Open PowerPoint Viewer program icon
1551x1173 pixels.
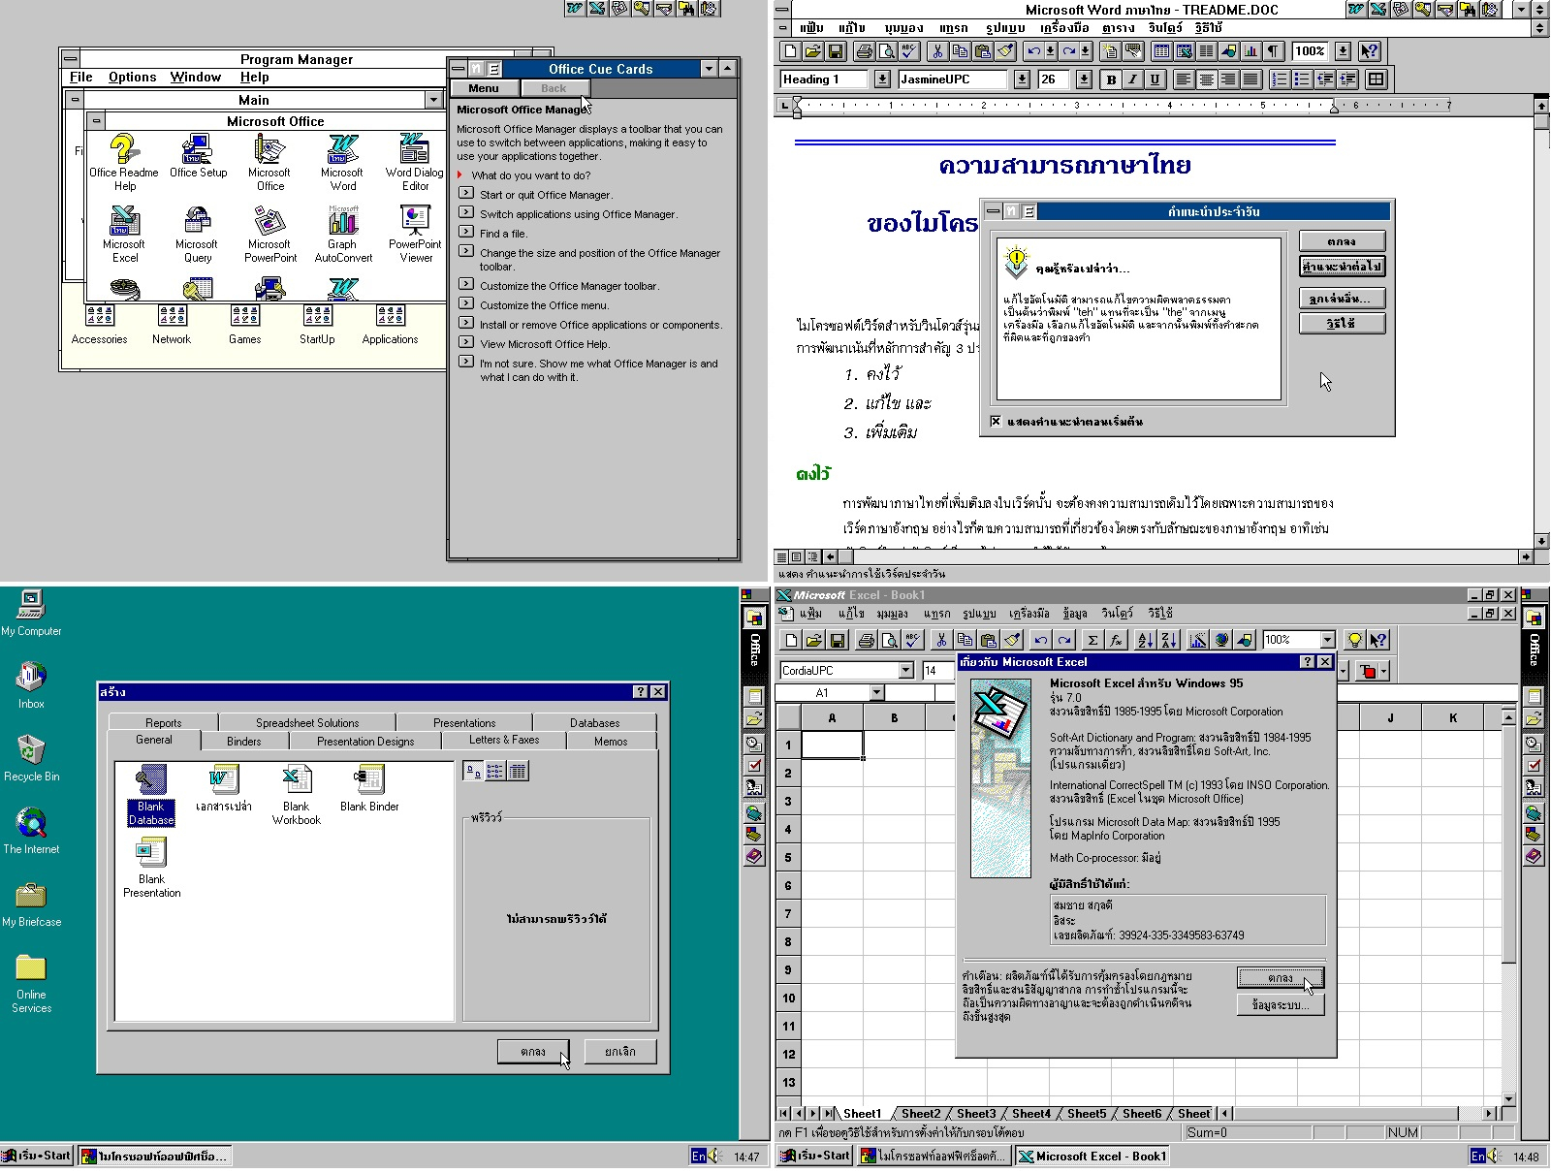pyautogui.click(x=415, y=235)
